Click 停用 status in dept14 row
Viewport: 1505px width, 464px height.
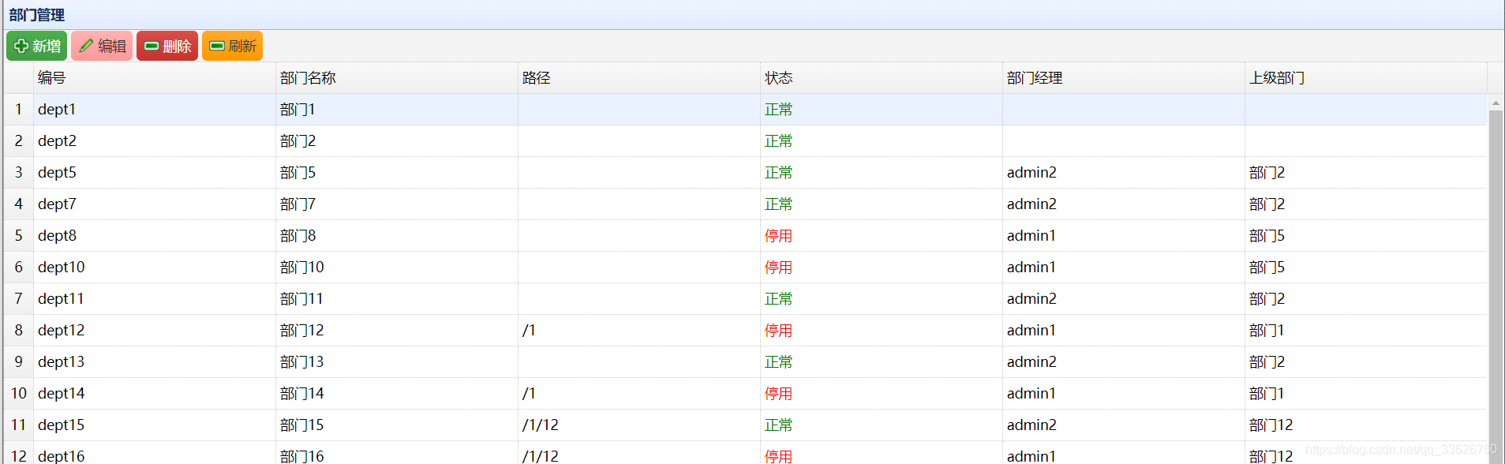coord(778,394)
